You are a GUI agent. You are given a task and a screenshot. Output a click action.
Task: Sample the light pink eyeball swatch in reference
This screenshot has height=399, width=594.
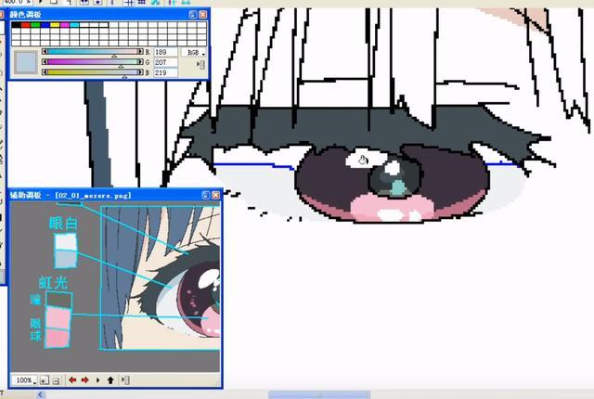click(58, 317)
